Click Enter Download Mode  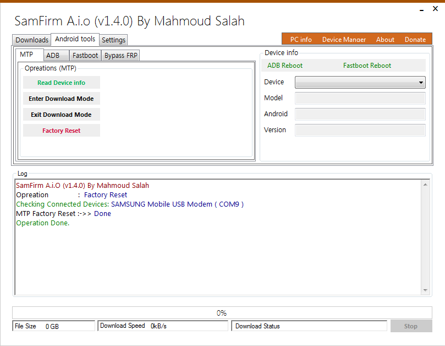61,98
